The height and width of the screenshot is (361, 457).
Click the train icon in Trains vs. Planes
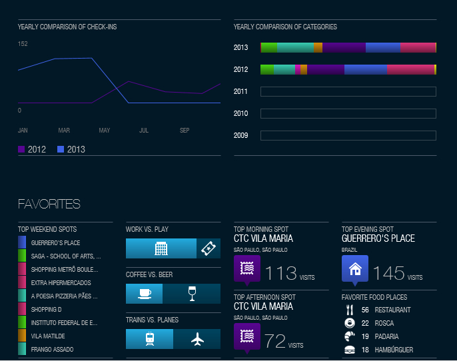pyautogui.click(x=150, y=339)
